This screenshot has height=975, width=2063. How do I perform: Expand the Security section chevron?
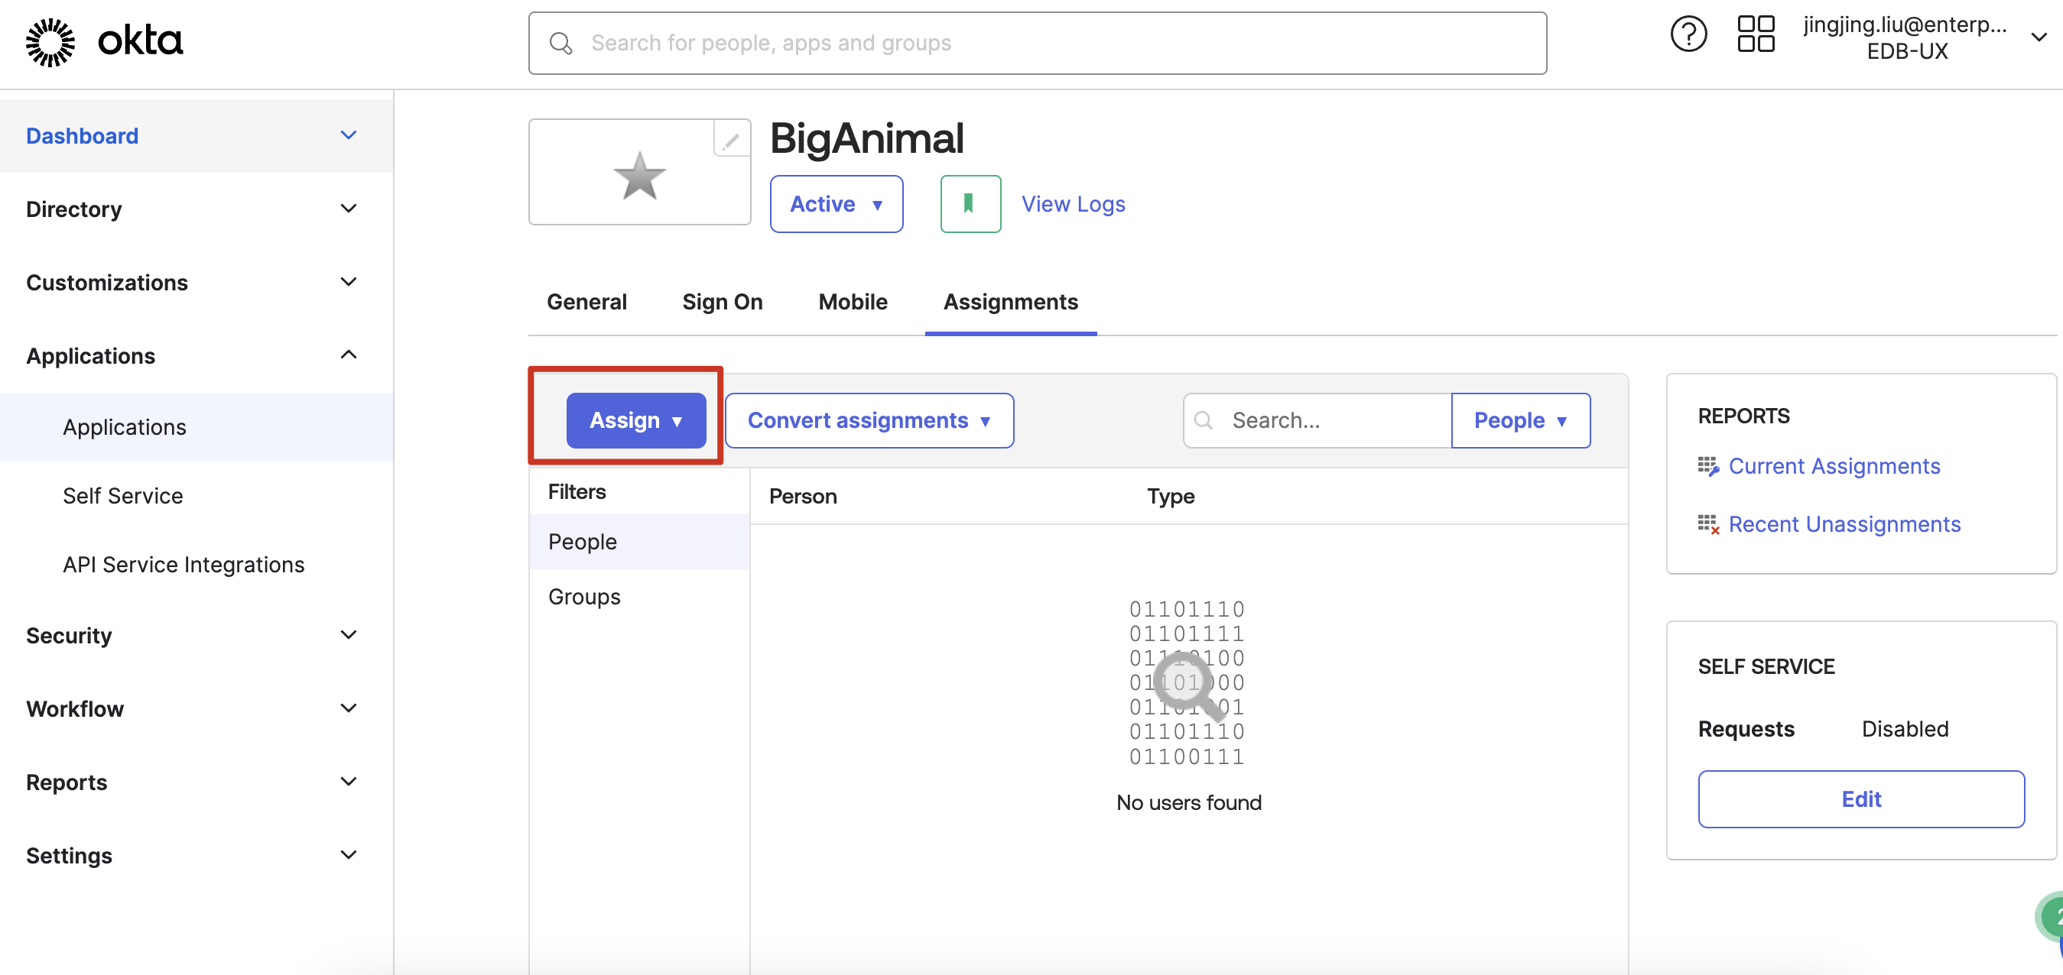349,635
